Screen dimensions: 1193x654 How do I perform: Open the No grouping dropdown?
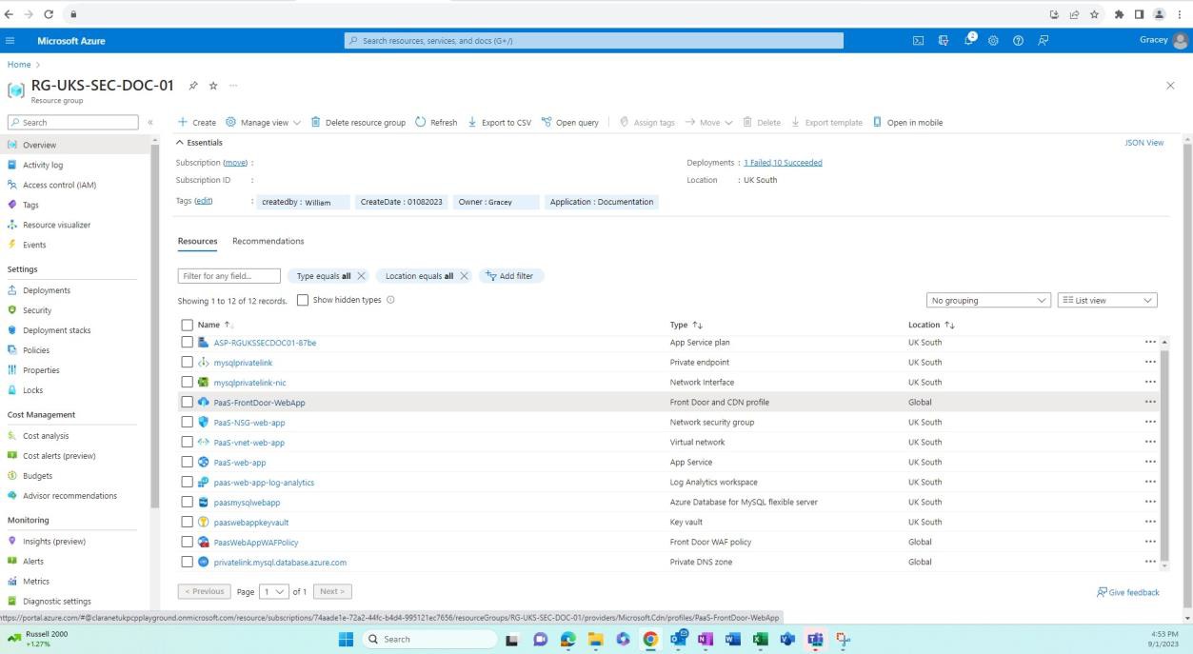point(986,300)
